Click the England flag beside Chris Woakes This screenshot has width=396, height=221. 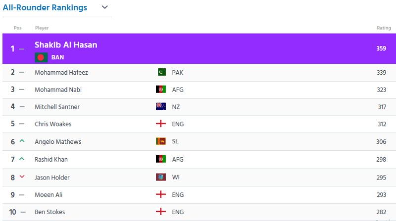point(161,124)
